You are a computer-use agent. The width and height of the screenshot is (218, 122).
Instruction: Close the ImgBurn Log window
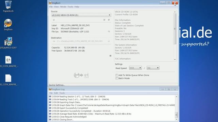click(x=175, y=89)
